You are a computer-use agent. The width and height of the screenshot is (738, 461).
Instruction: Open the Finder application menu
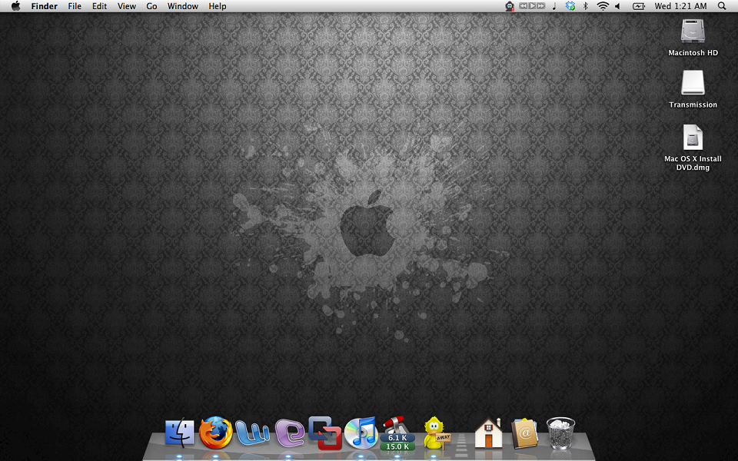pos(45,6)
